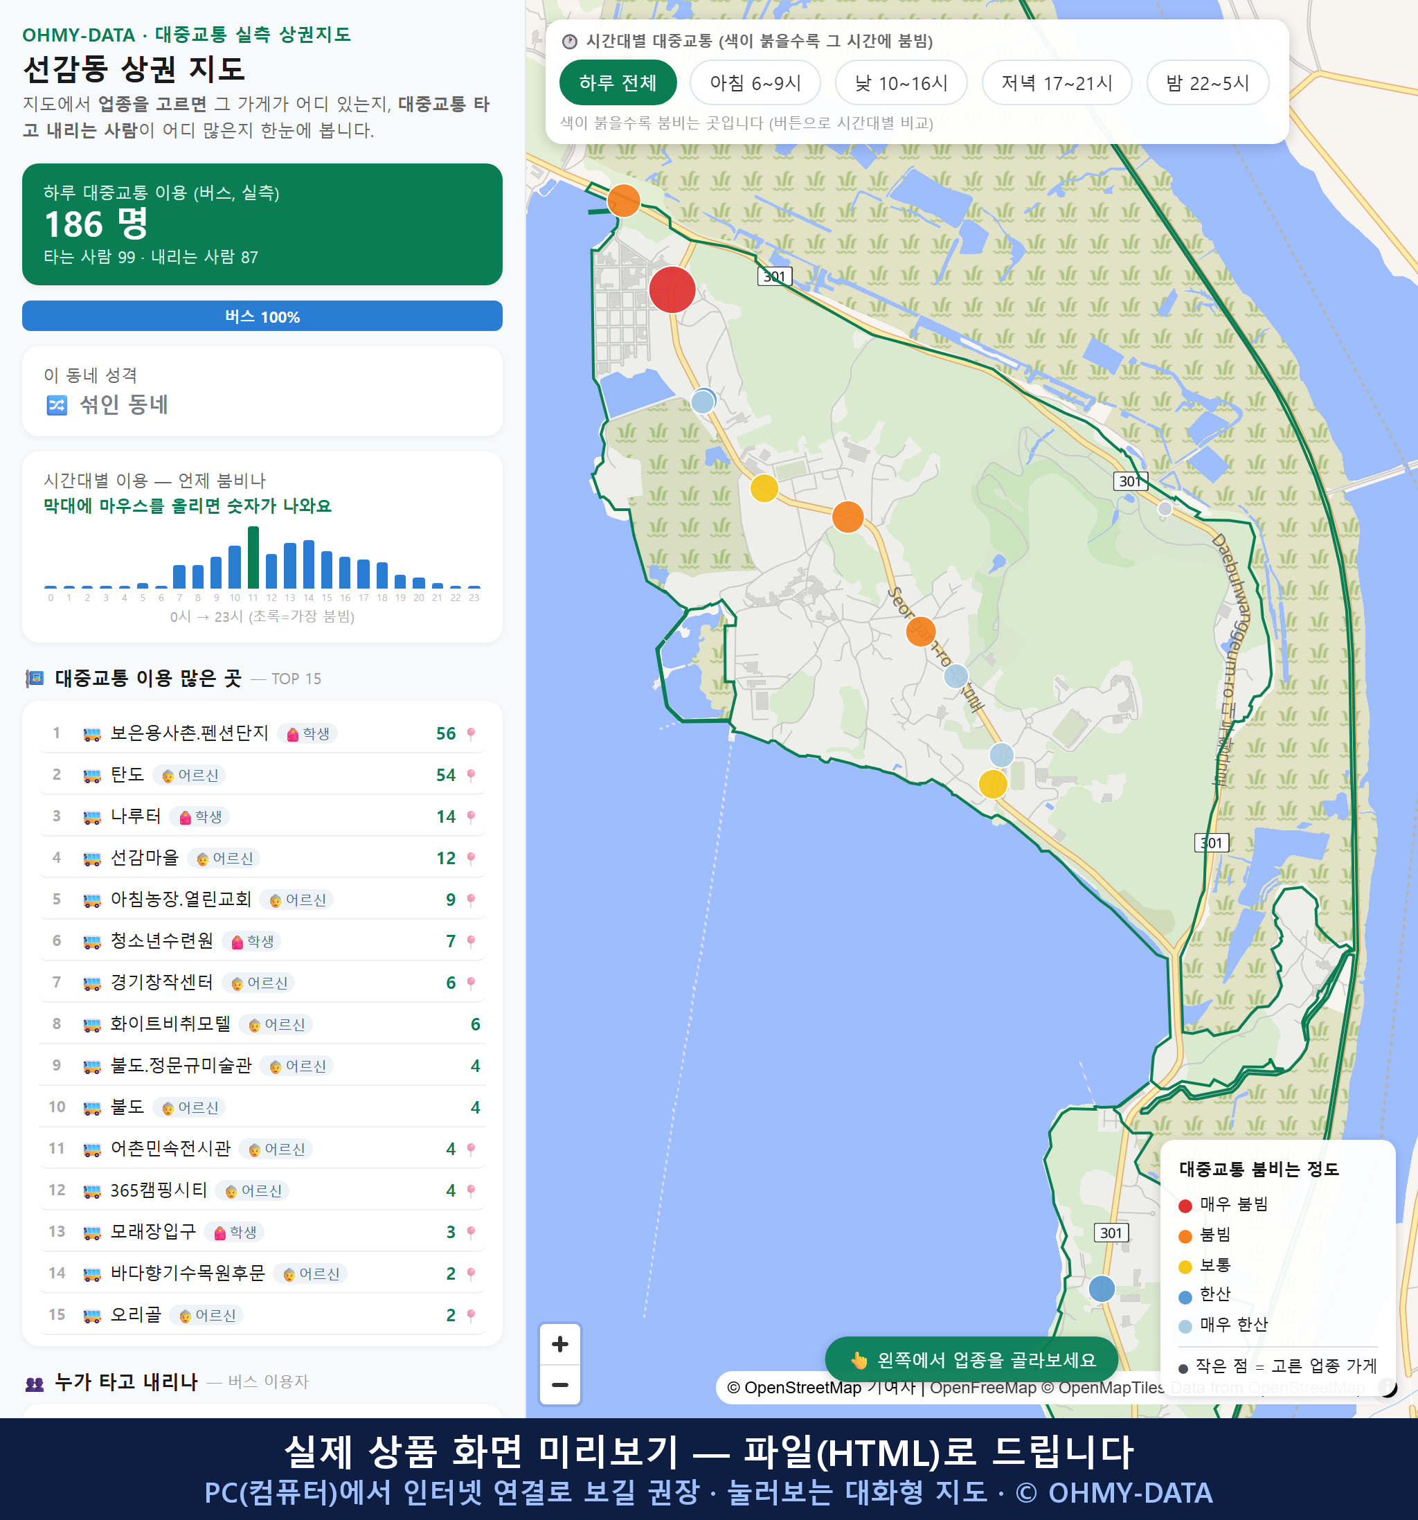This screenshot has width=1418, height=1520.
Task: Click the people icon beside 누가 타고 내리나
Action: (35, 1382)
